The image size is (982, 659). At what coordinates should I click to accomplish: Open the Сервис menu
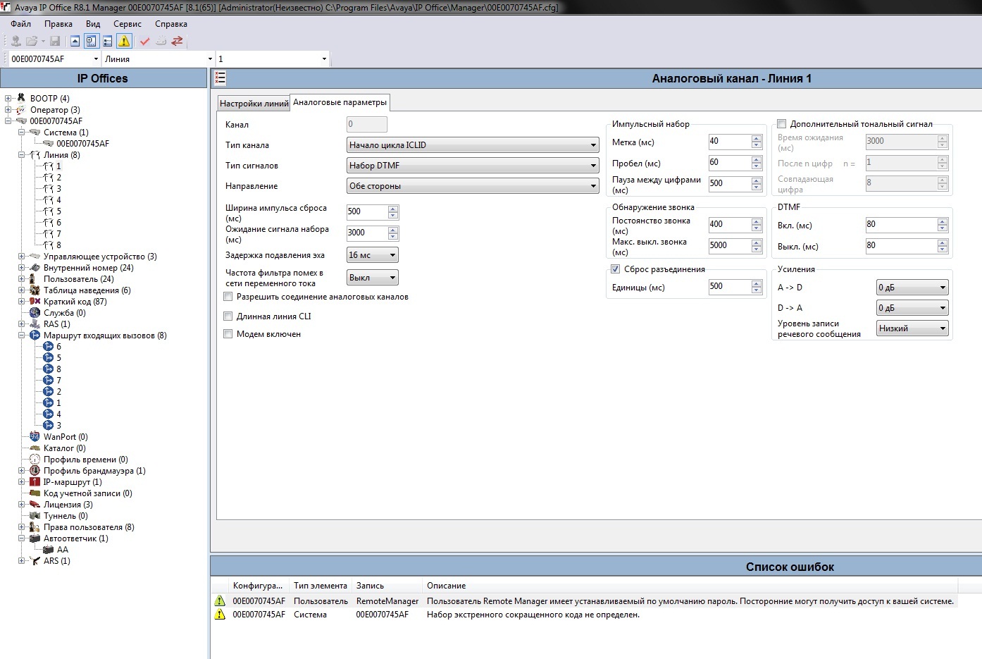pos(128,24)
